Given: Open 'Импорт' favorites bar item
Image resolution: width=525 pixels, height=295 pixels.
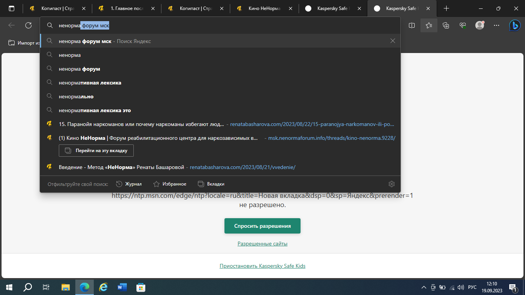Looking at the screenshot, I should pos(24,43).
